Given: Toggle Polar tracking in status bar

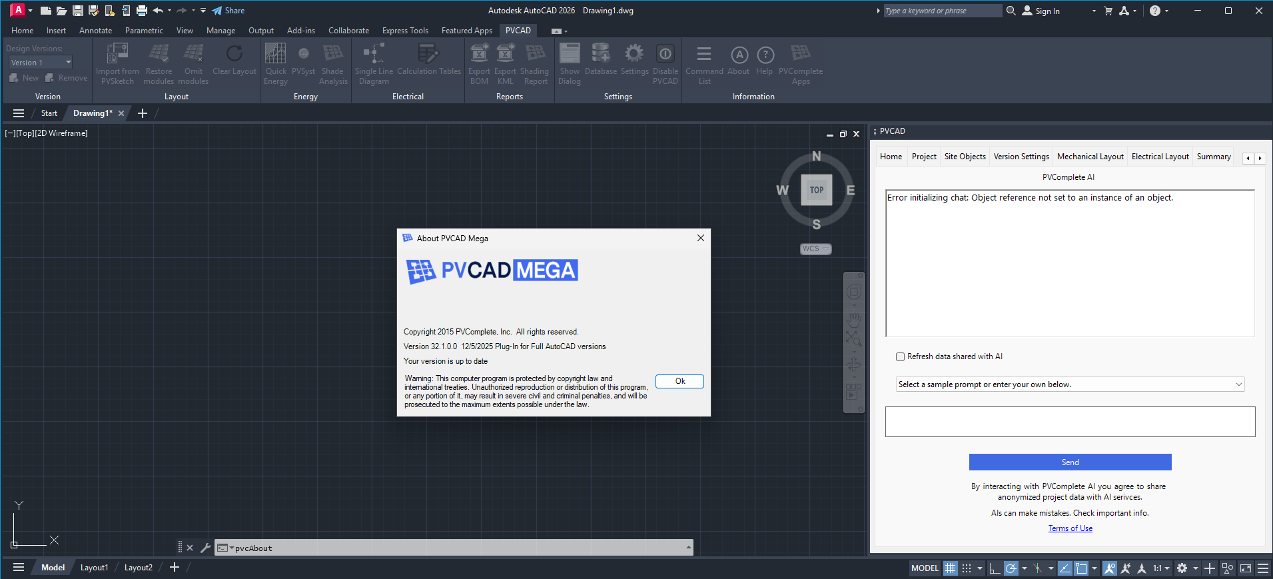Looking at the screenshot, I should (1011, 568).
